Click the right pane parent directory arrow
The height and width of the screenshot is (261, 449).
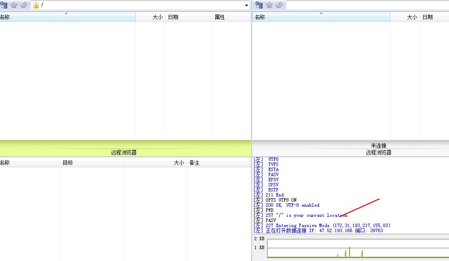pos(279,5)
